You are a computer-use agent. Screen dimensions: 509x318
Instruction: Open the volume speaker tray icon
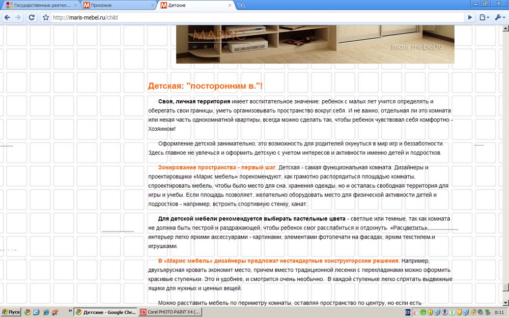(481, 312)
